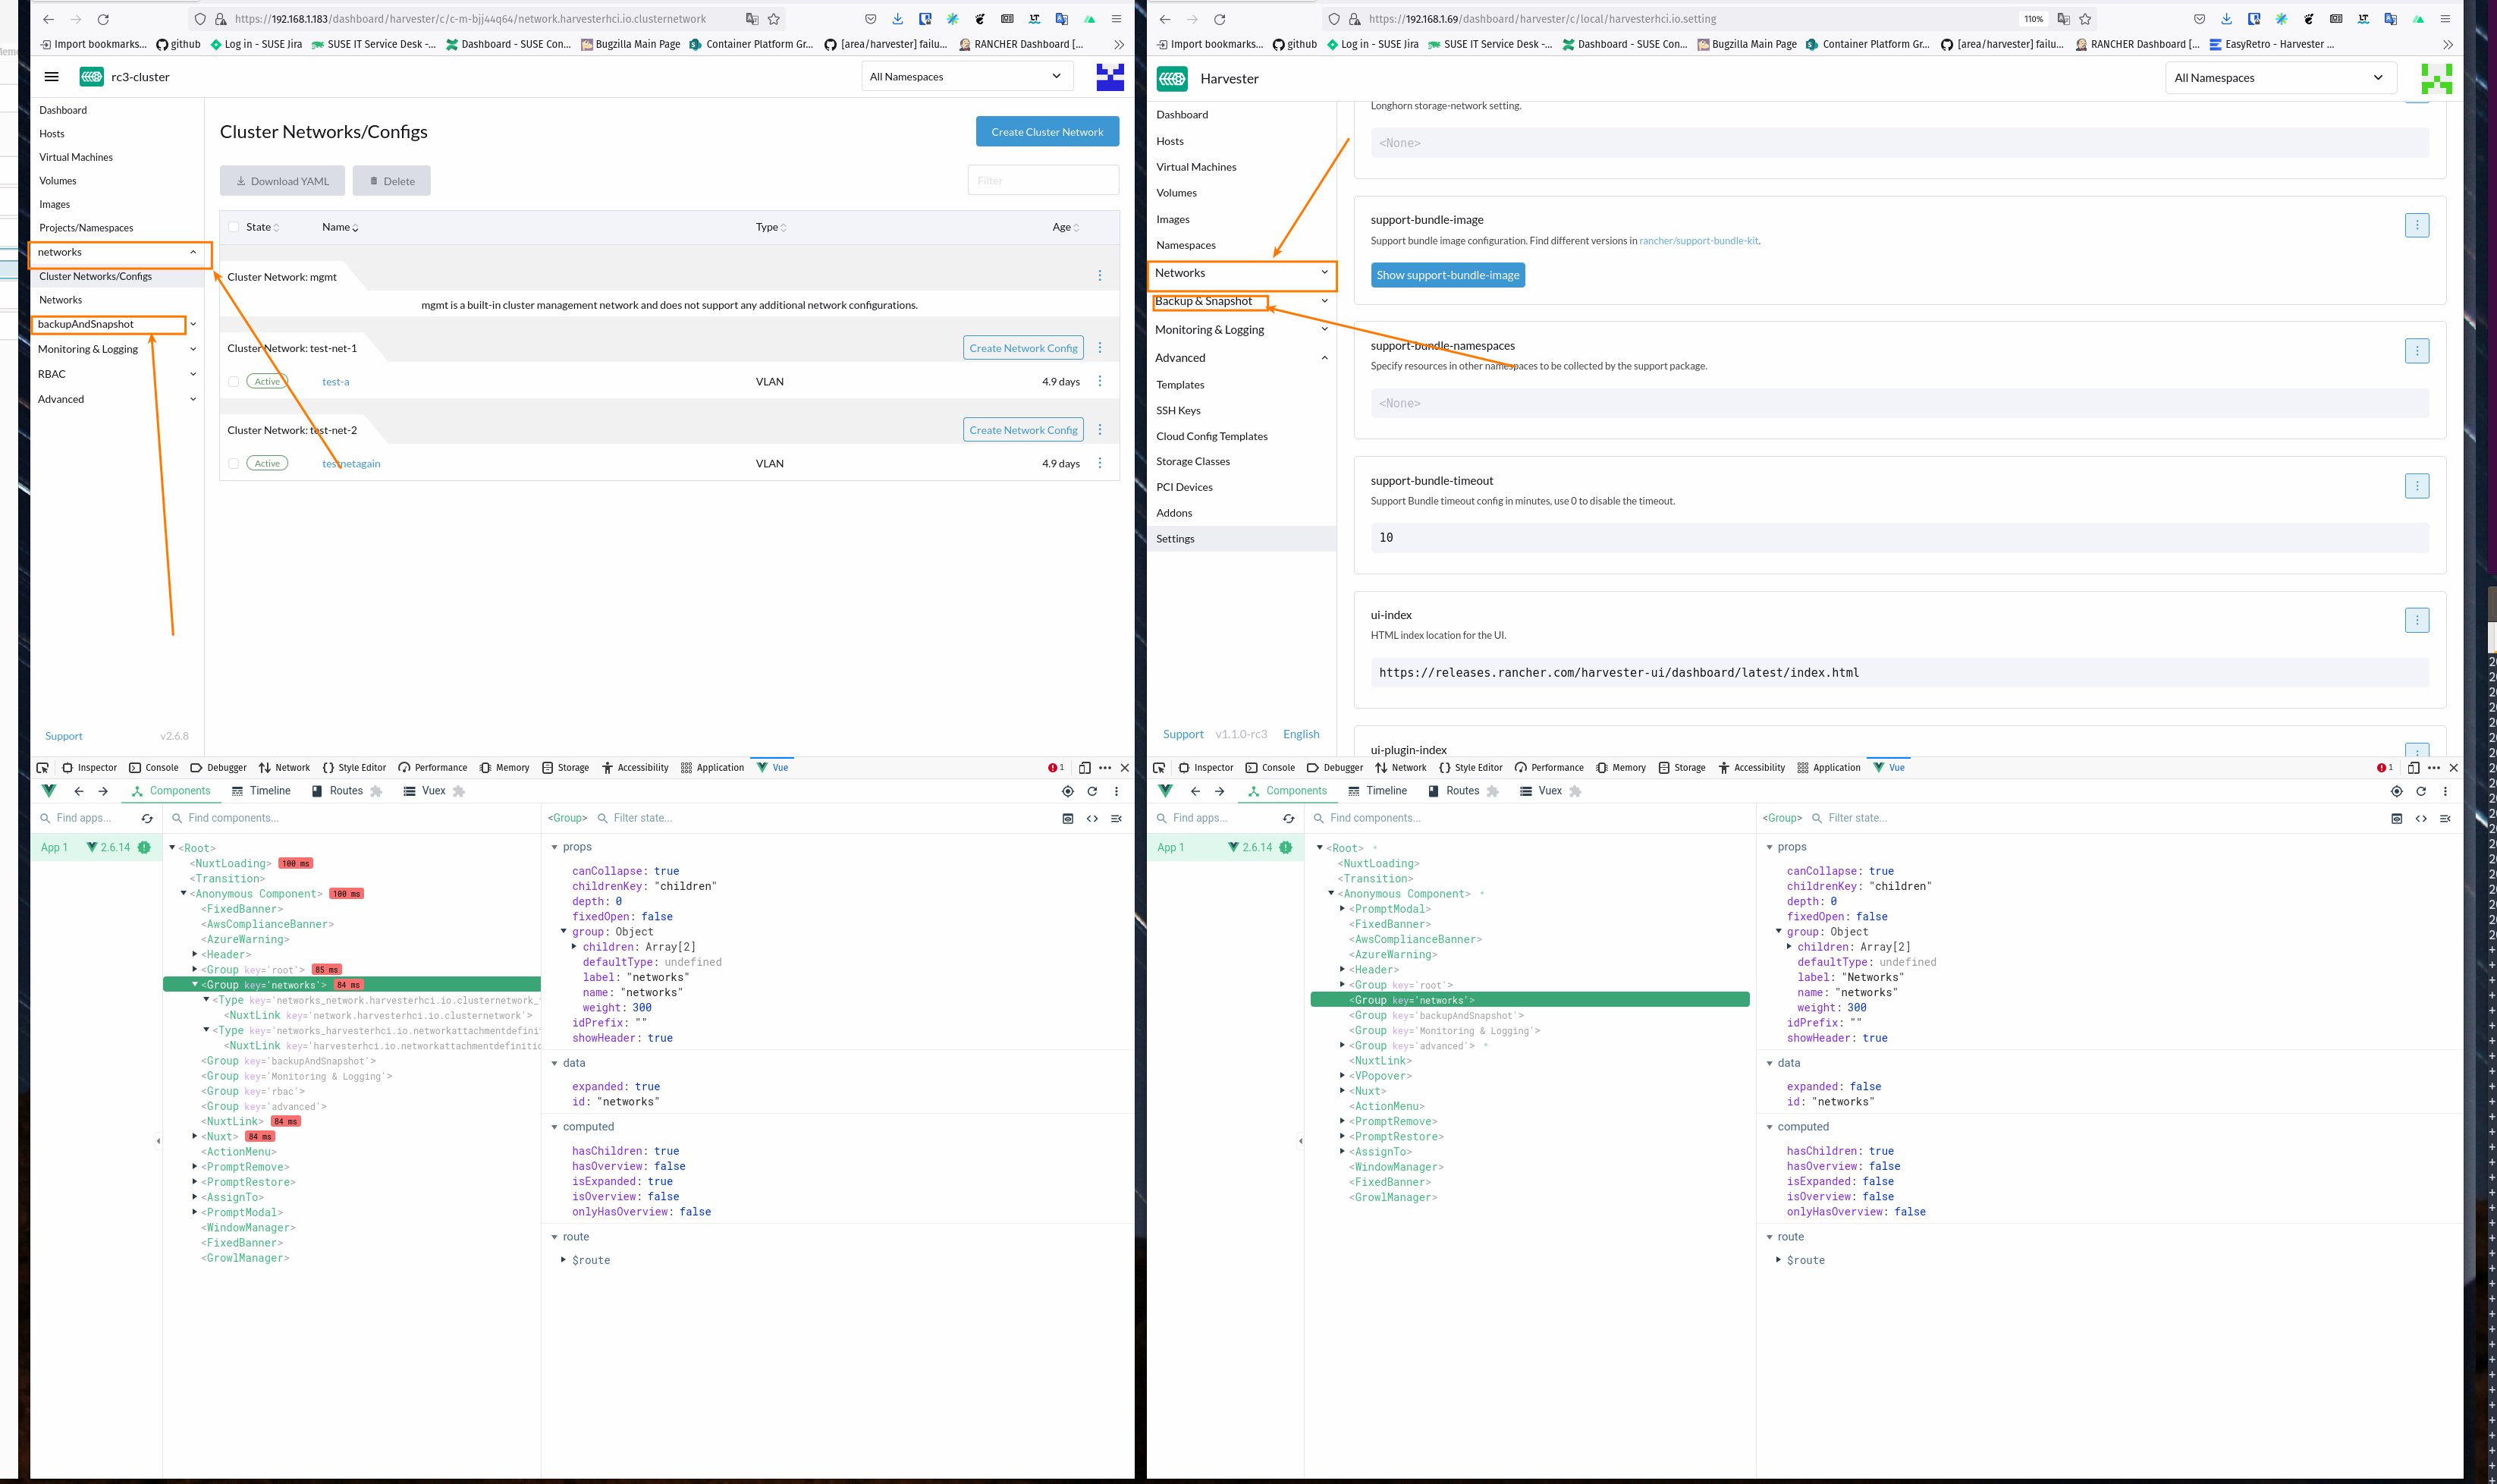Click the Show support-bundle-image button
The height and width of the screenshot is (1484, 2497).
[1447, 274]
